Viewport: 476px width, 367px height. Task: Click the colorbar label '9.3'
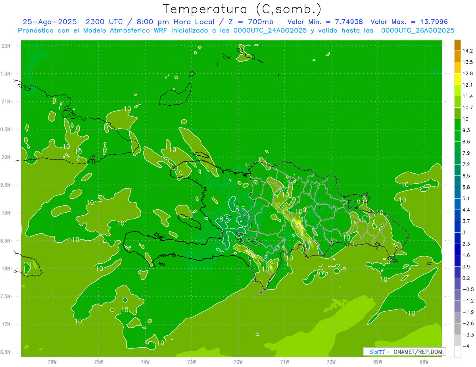466,130
